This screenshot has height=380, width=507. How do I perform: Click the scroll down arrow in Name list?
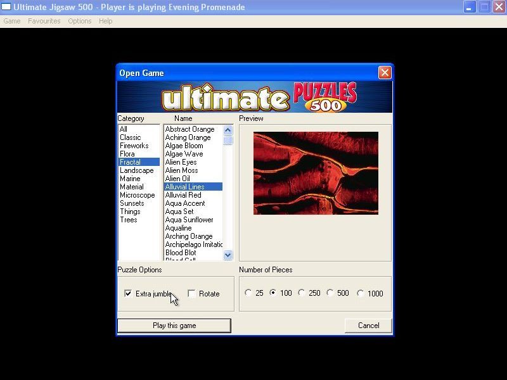click(x=227, y=255)
